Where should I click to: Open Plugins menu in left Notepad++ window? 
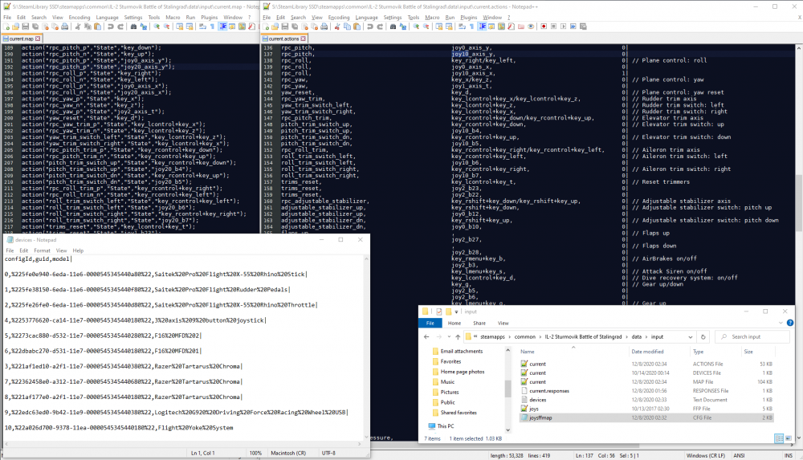[x=210, y=16]
